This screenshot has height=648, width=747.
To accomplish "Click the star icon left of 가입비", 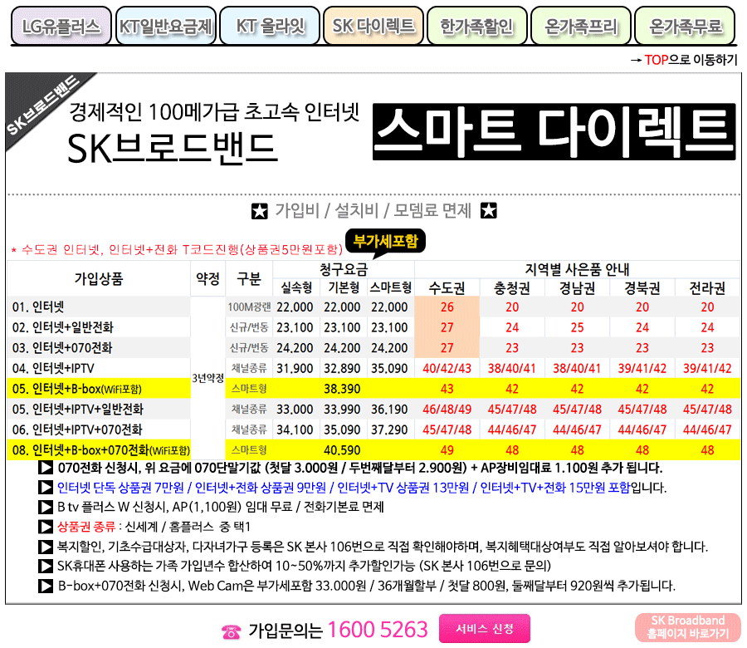I will (260, 211).
